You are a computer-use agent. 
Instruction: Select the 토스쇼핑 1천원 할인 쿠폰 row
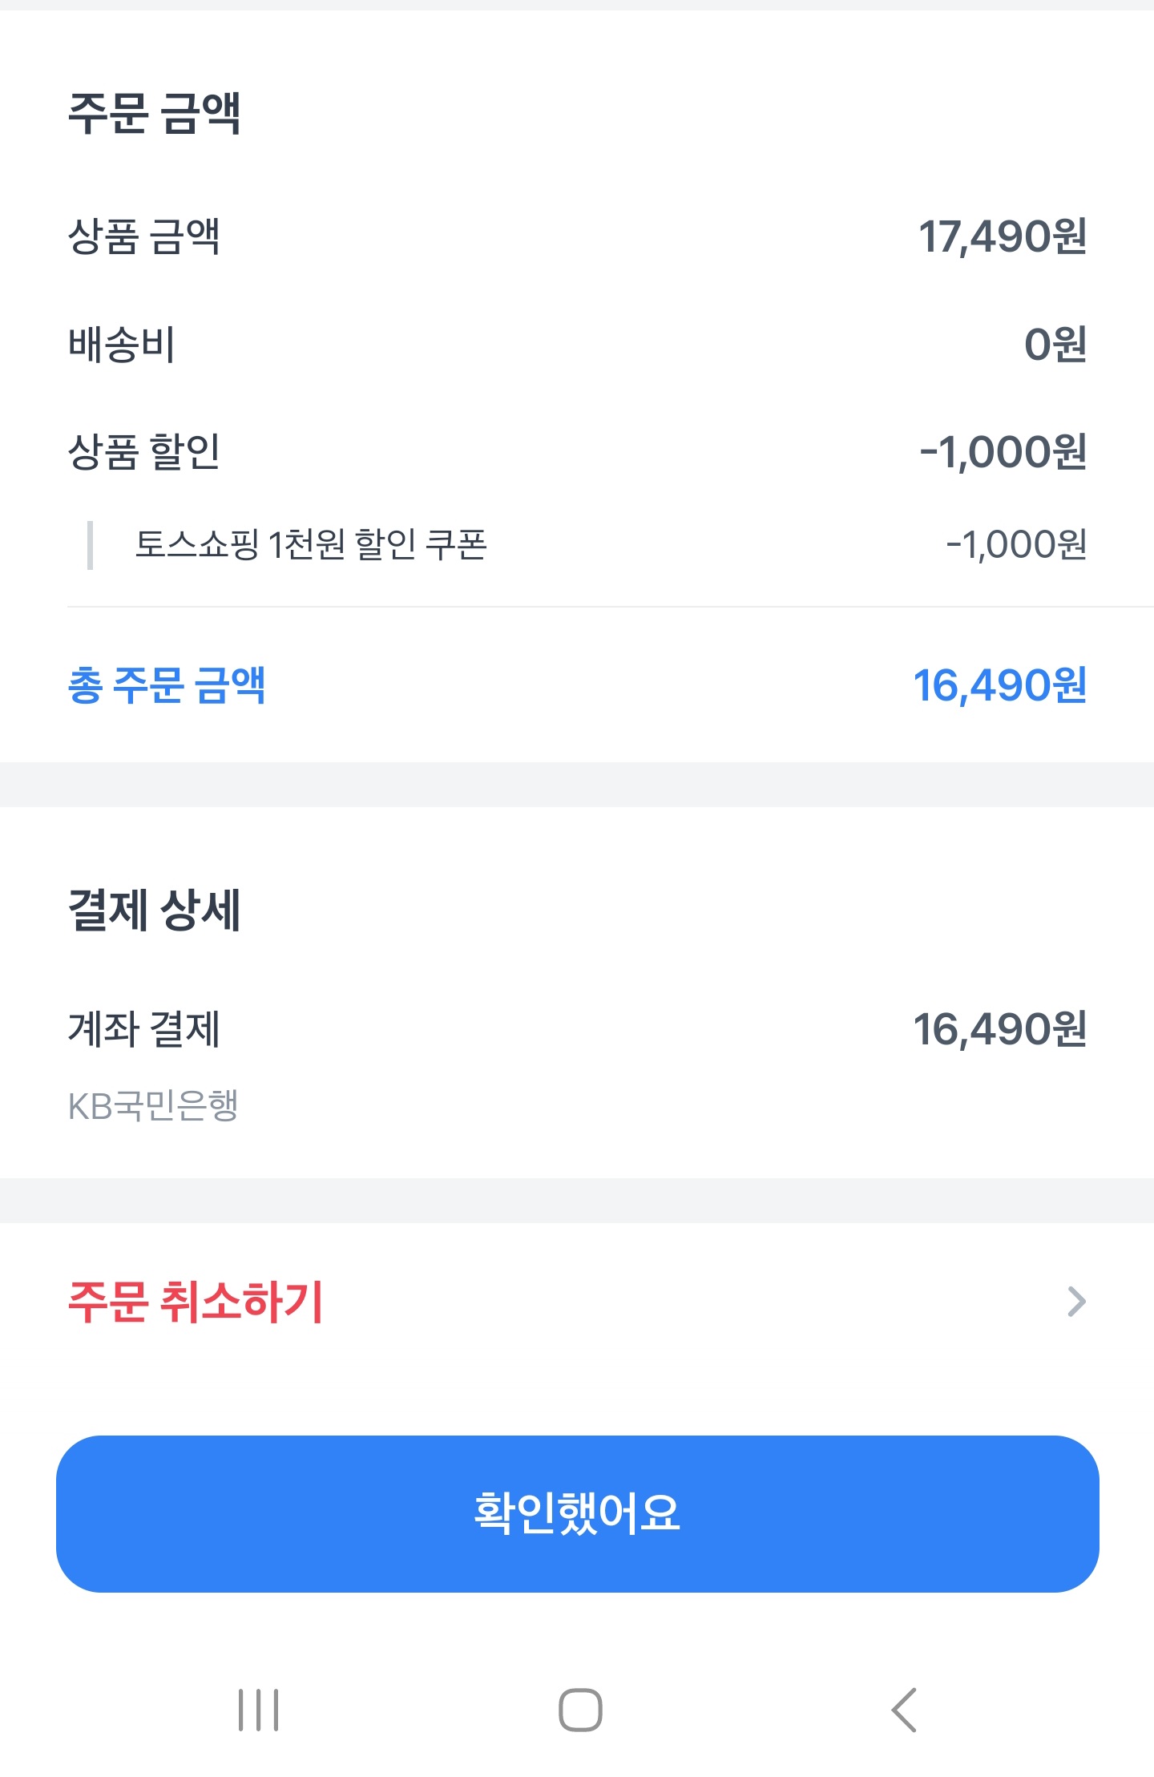[x=311, y=545]
